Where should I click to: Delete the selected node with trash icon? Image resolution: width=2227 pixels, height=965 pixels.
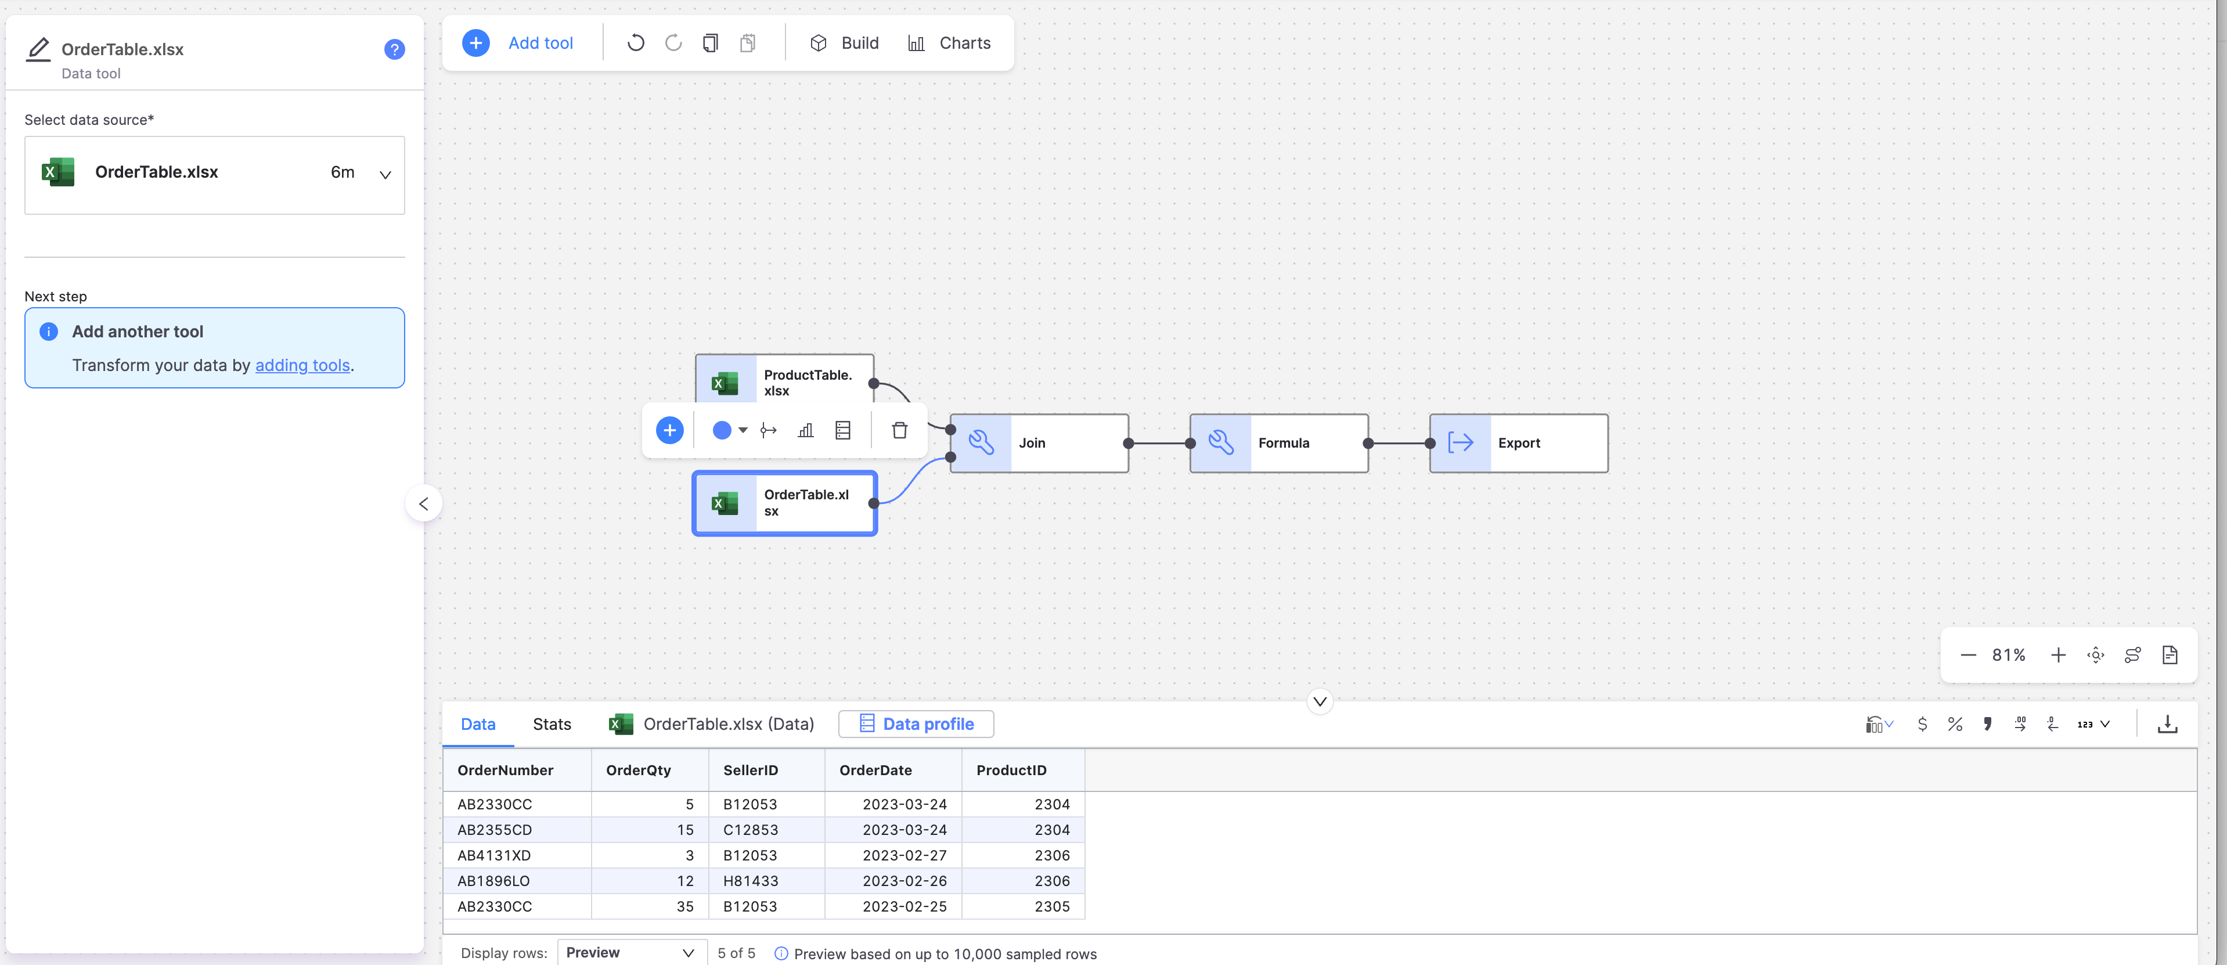click(899, 430)
